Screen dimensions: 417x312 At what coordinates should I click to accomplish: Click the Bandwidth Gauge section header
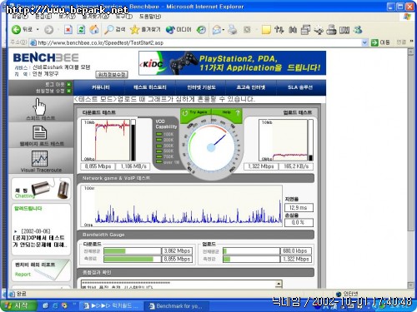click(195, 235)
